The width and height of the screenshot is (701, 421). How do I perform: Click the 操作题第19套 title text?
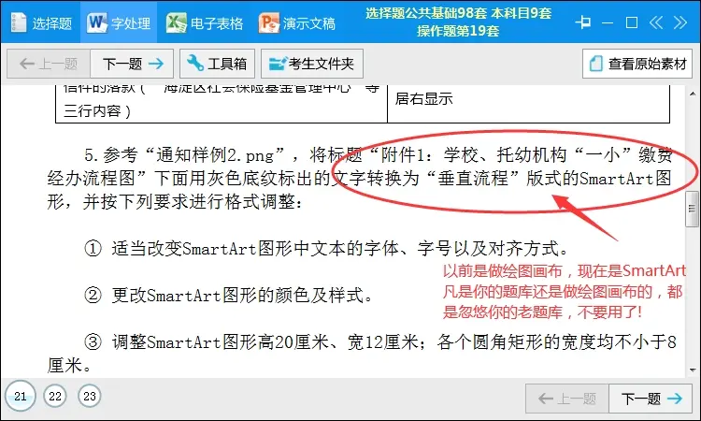point(458,31)
